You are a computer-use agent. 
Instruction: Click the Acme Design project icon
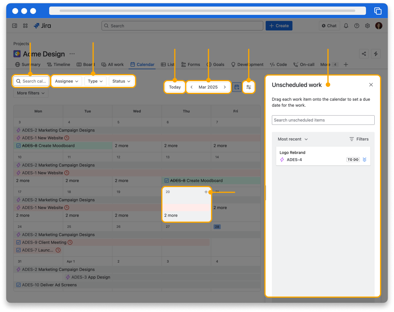click(x=17, y=54)
